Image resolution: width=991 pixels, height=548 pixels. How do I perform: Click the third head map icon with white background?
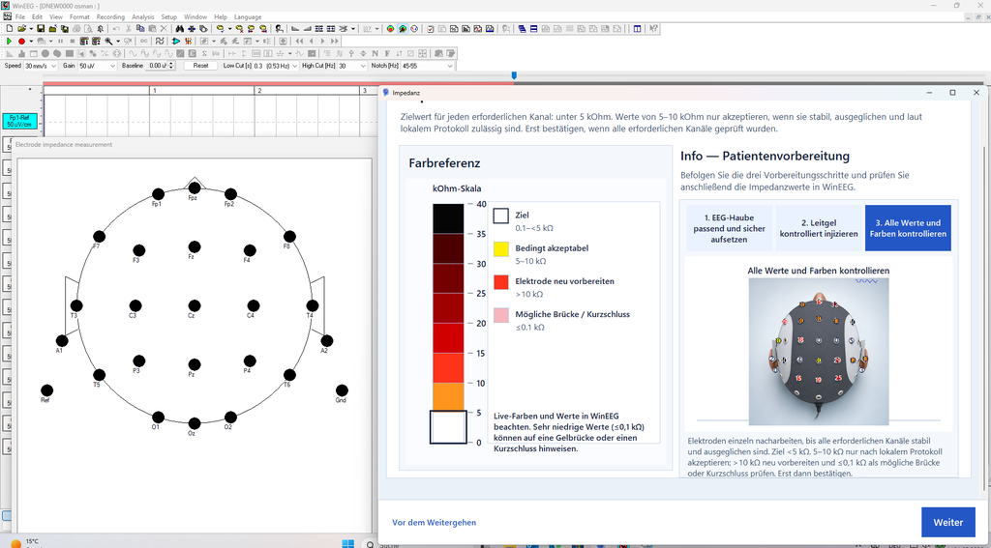[x=414, y=28]
